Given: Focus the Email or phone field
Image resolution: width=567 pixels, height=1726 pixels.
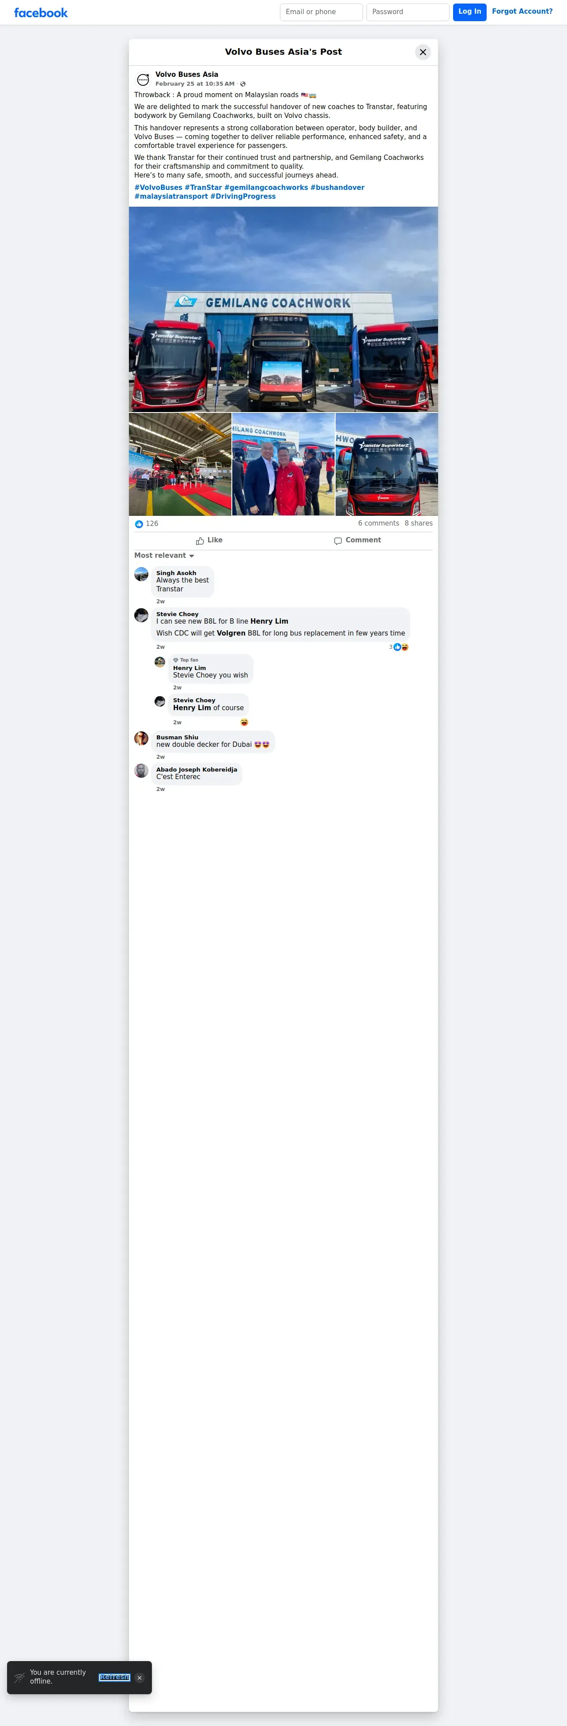Looking at the screenshot, I should tap(321, 12).
